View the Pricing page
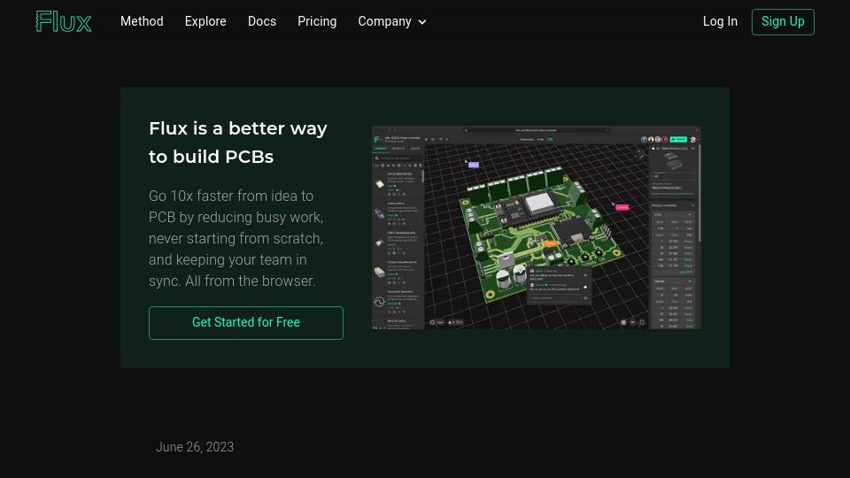The height and width of the screenshot is (478, 850). [317, 21]
